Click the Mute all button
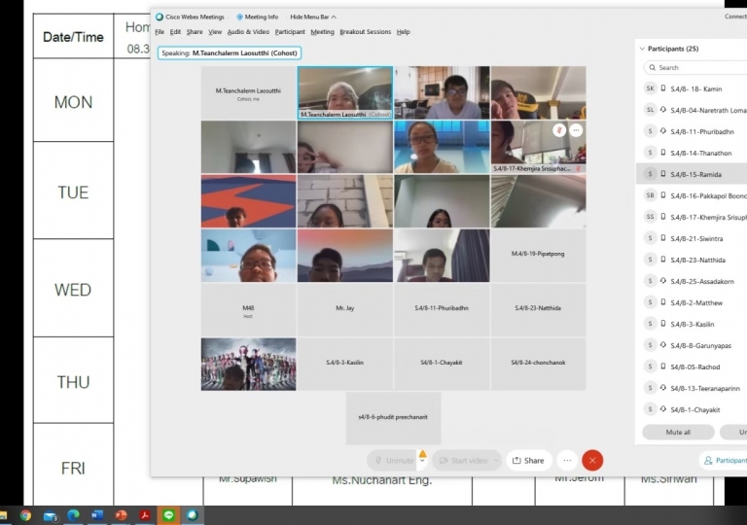This screenshot has height=525, width=747. point(678,432)
